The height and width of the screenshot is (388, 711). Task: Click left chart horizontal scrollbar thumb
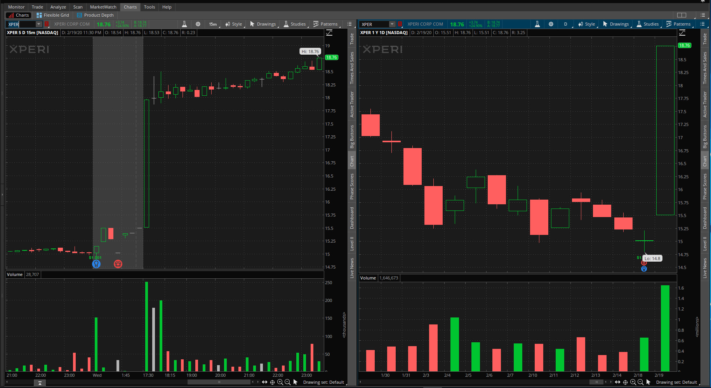[219, 382]
